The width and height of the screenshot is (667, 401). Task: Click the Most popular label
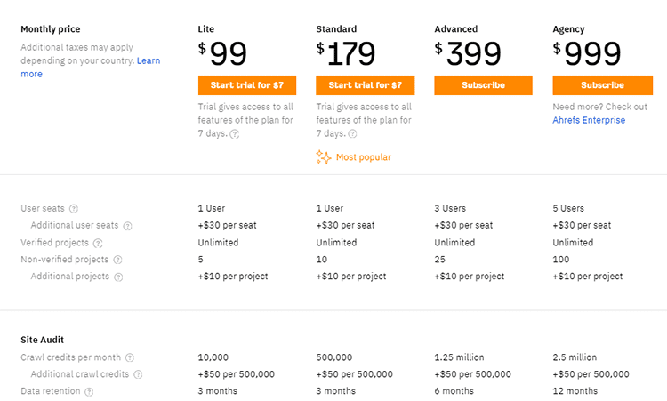[x=363, y=157]
